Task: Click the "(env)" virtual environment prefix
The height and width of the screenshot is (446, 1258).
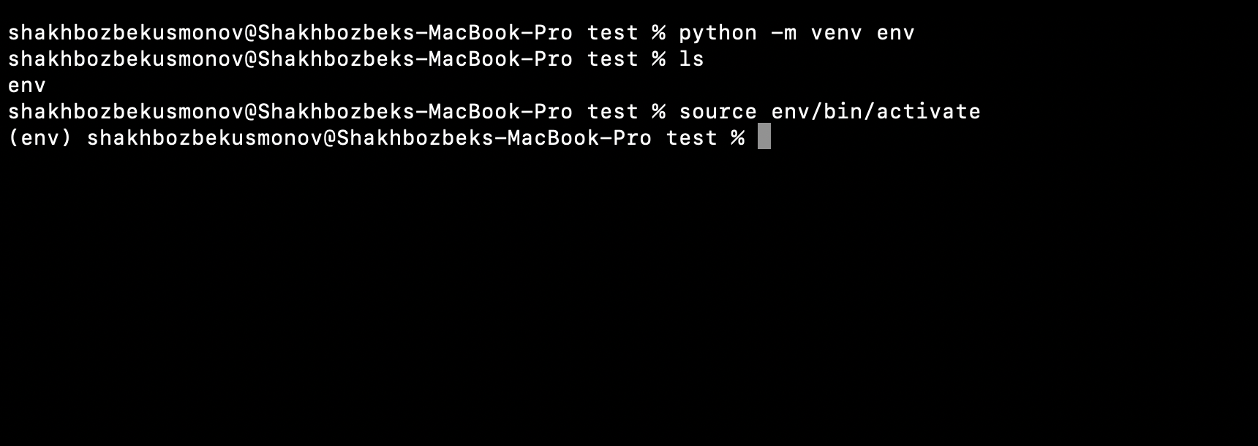Action: 40,138
